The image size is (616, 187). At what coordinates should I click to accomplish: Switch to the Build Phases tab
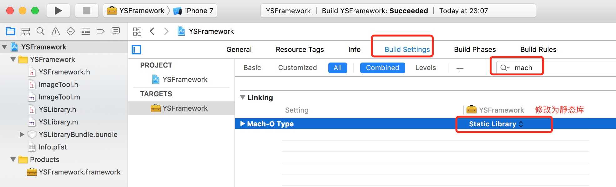coord(475,49)
